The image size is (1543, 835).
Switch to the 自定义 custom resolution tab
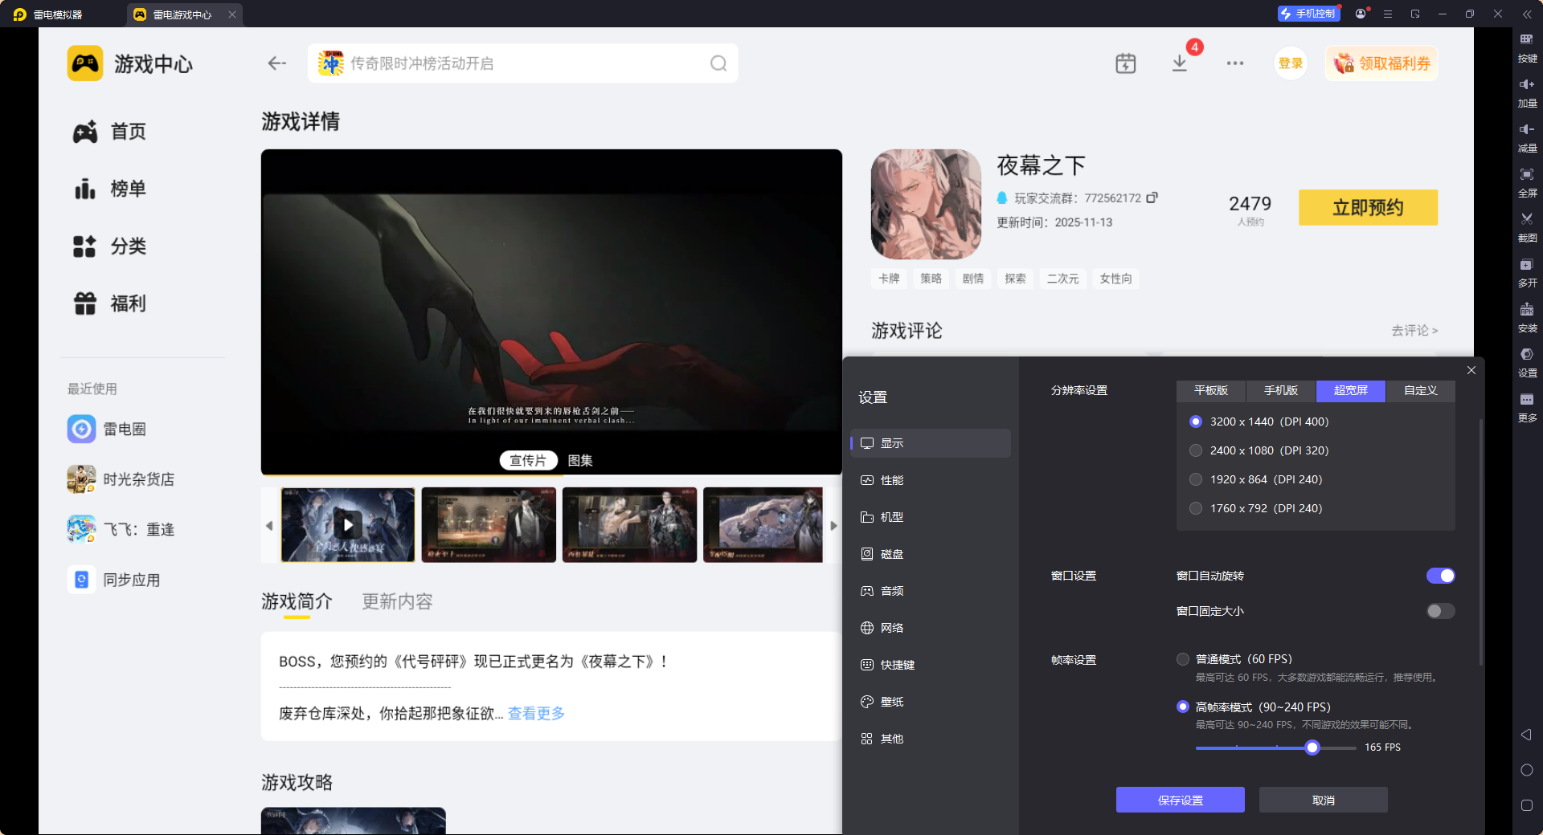[x=1419, y=391]
